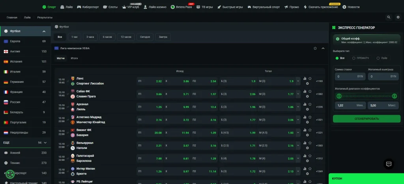This screenshot has height=184, width=404.
Task: Favorite the Галатасарай – Барселона star
Action: tap(310, 156)
